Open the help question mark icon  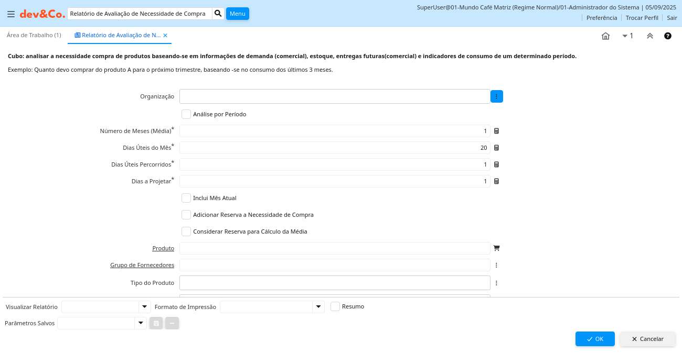667,36
